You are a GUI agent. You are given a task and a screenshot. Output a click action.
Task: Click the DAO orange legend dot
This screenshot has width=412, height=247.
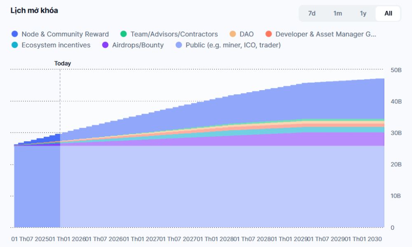(233, 34)
